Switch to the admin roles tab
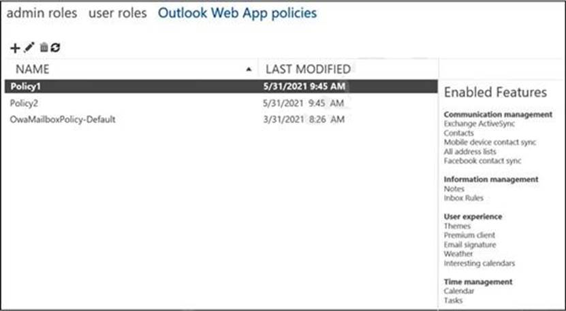This screenshot has width=566, height=311. click(x=42, y=13)
